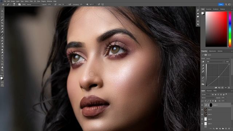Switch to the Channels tab

(x=209, y=91)
